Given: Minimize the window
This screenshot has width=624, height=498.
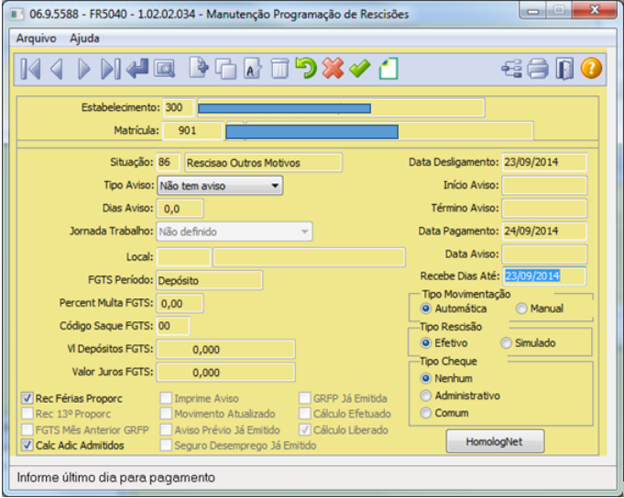Looking at the screenshot, I should coord(533,11).
